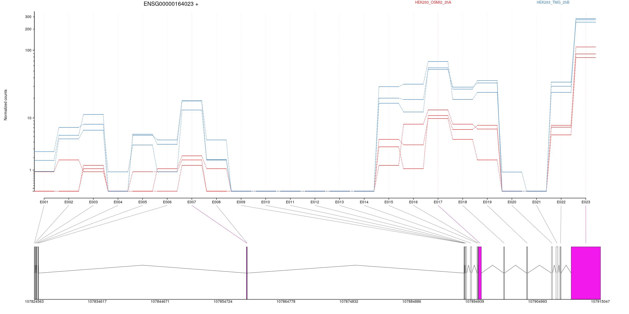Select exon label E003
Viewport: 629px width, 314px height.
coord(93,202)
